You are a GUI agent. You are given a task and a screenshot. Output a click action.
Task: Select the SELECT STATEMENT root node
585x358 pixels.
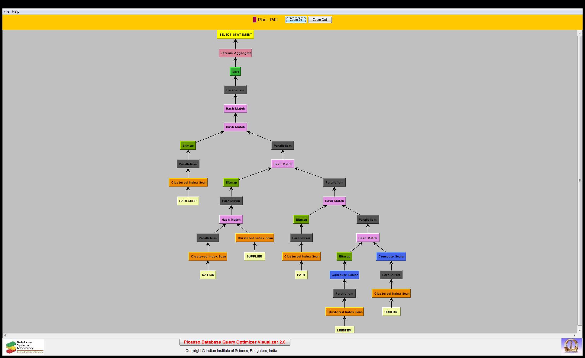(235, 34)
